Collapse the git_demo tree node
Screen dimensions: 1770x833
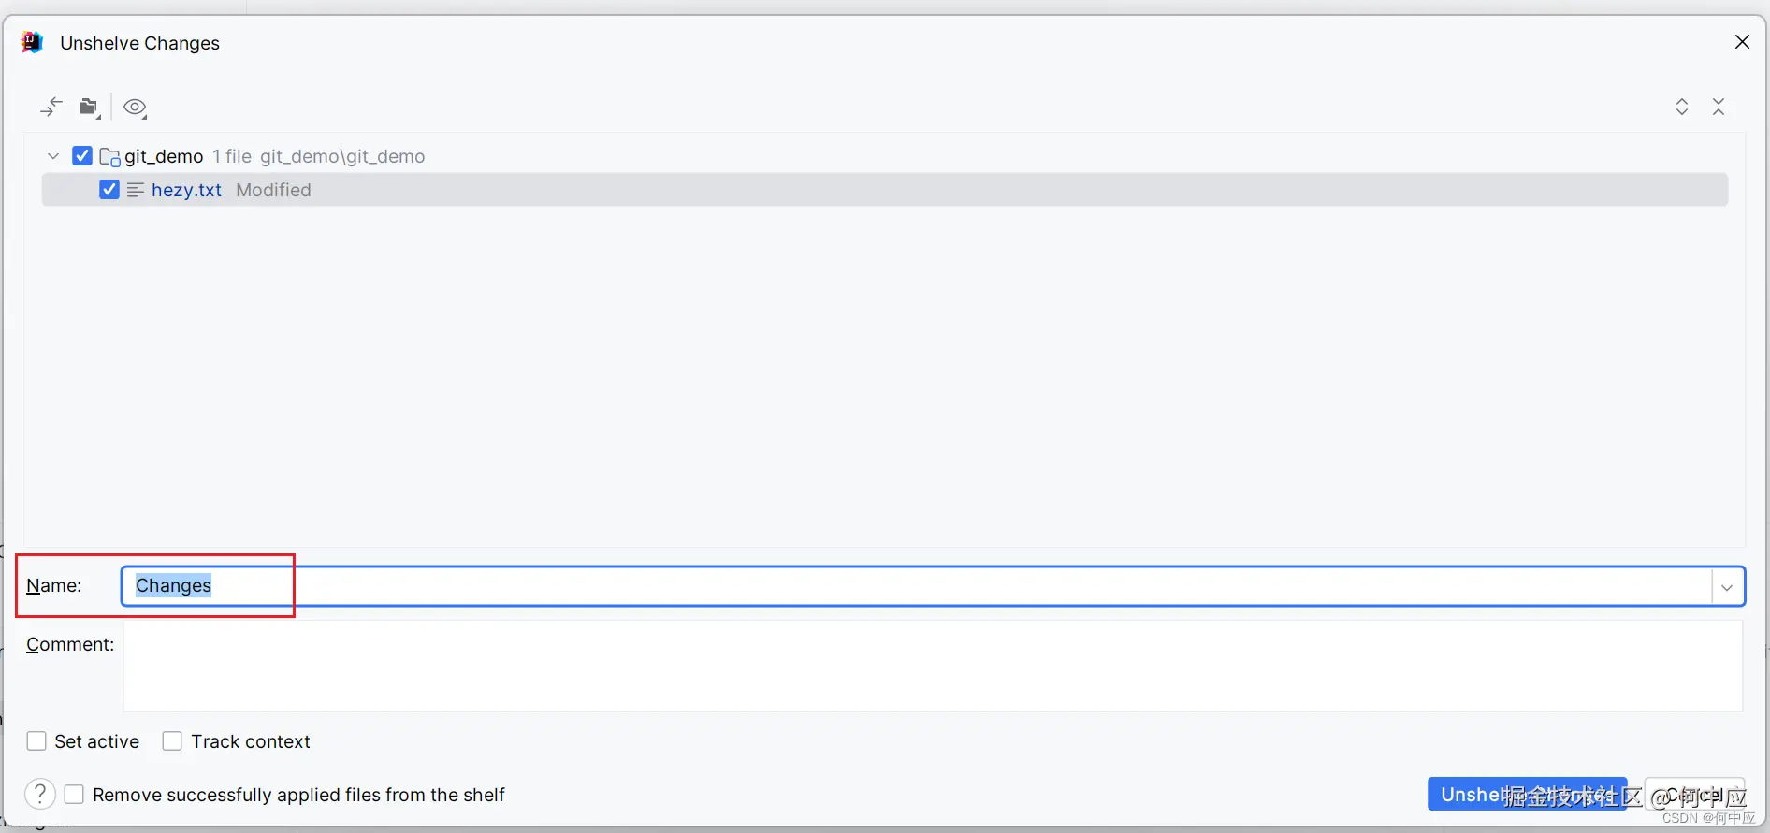pyautogui.click(x=53, y=156)
